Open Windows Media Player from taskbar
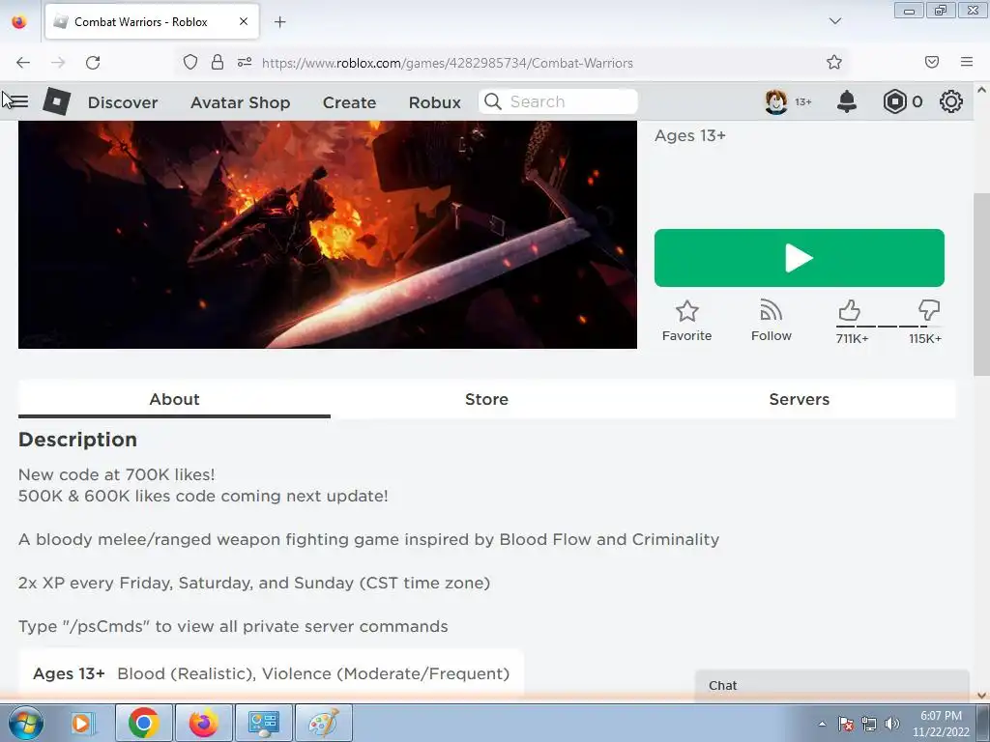Screen dimensions: 990x742 tap(82, 723)
